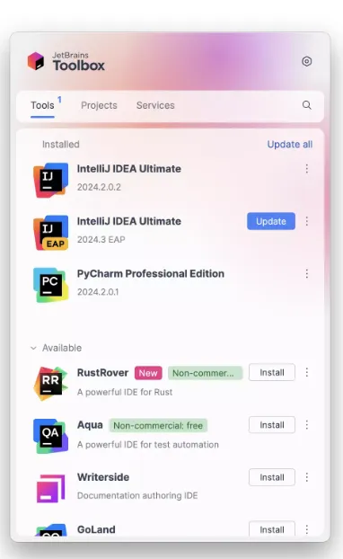343x559 pixels.
Task: Click the RustRover name text
Action: [102, 373]
